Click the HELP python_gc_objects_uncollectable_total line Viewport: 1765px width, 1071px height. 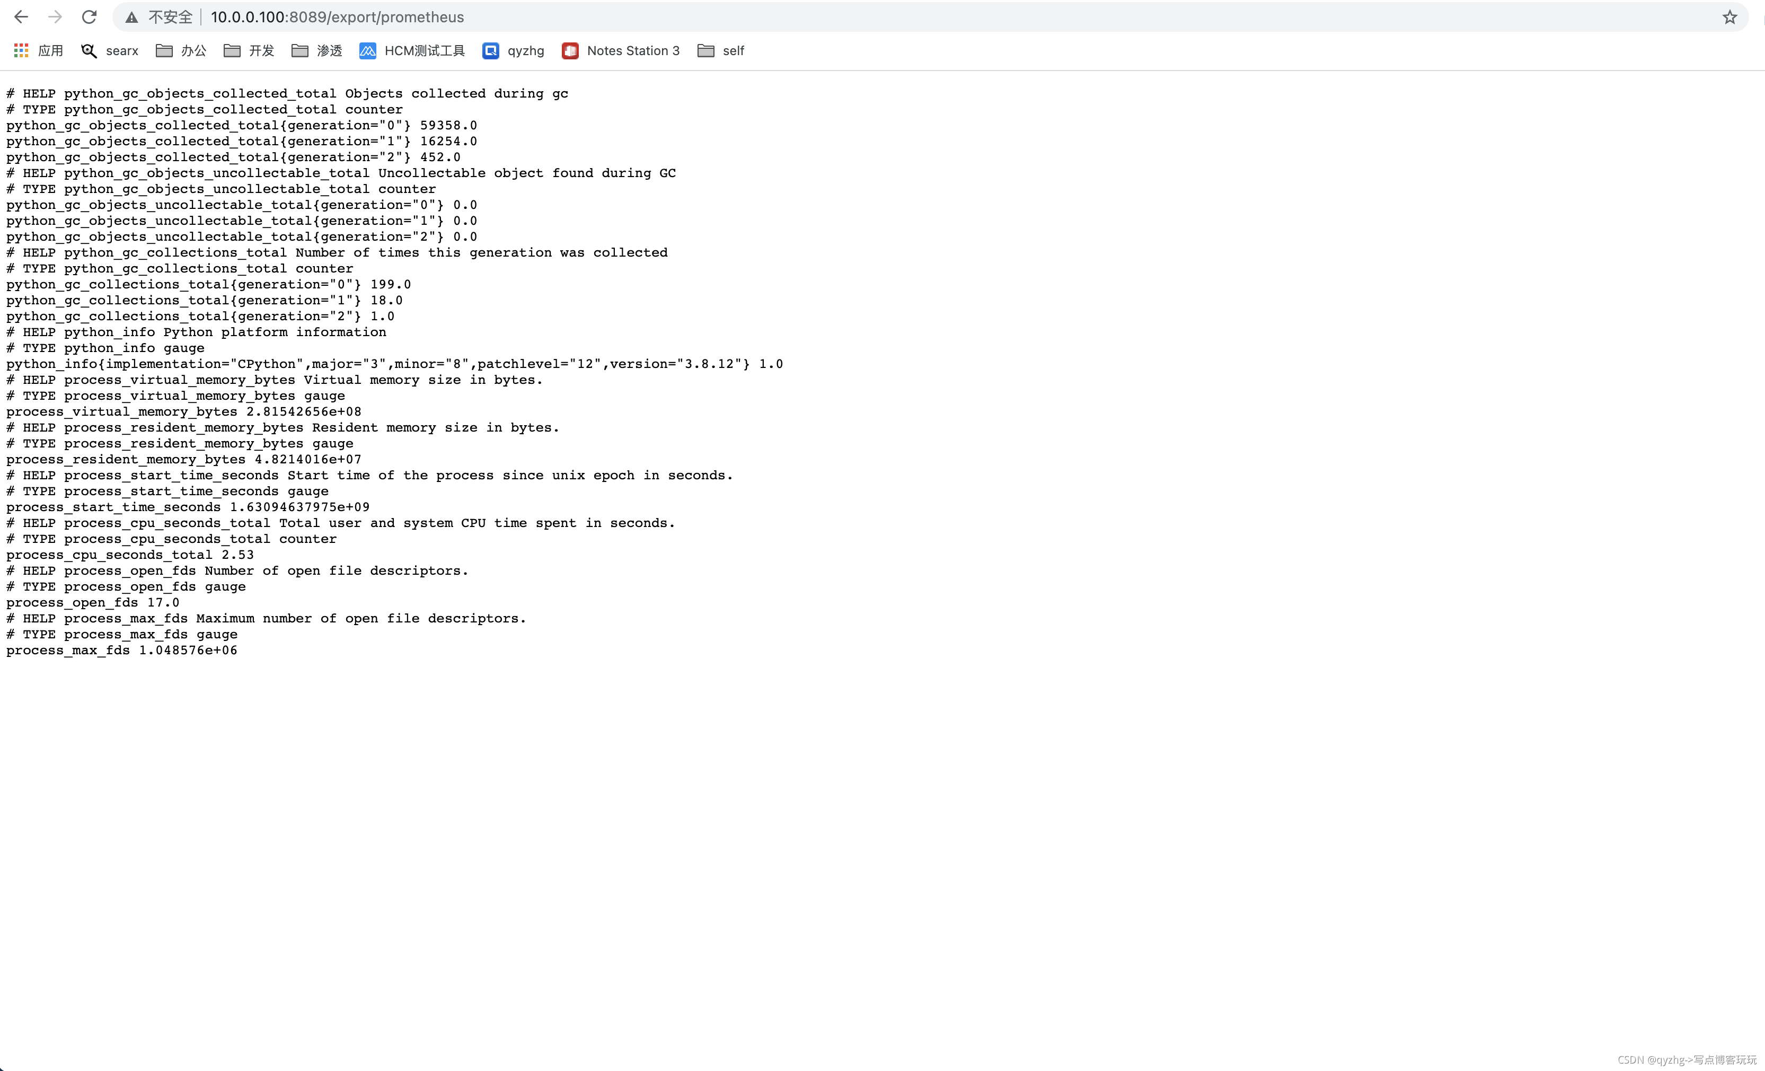(341, 173)
